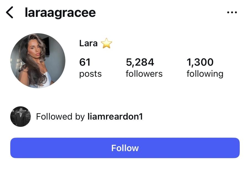Screen dimensions: 250x172
Task: View the 5,284 followers count
Action: 140,62
